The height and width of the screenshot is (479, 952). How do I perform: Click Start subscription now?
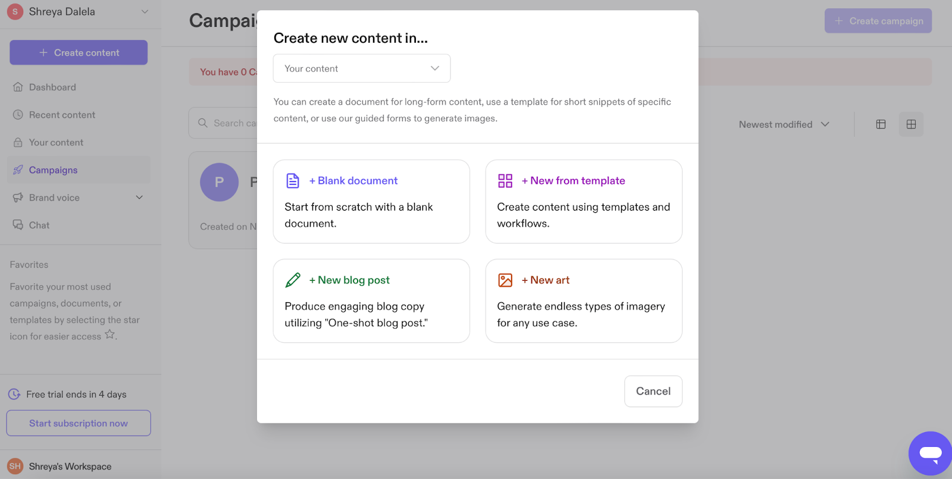[79, 423]
